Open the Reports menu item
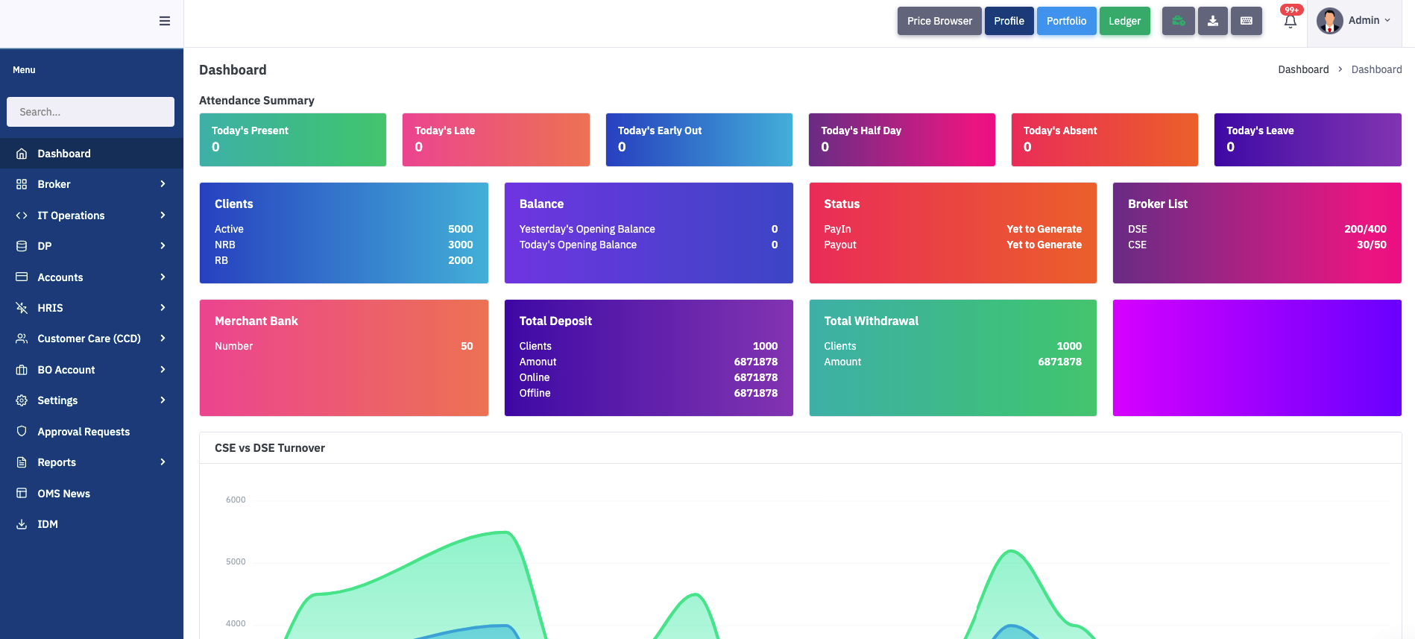This screenshot has width=1415, height=639. coord(57,462)
